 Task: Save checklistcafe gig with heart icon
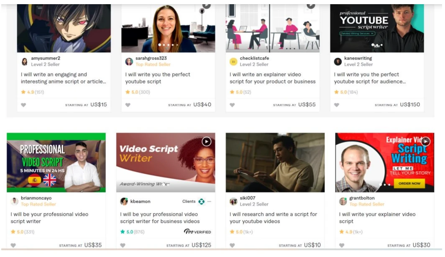pyautogui.click(x=232, y=105)
